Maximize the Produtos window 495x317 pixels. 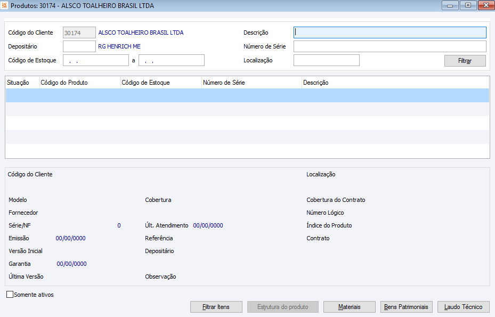tap(468, 5)
